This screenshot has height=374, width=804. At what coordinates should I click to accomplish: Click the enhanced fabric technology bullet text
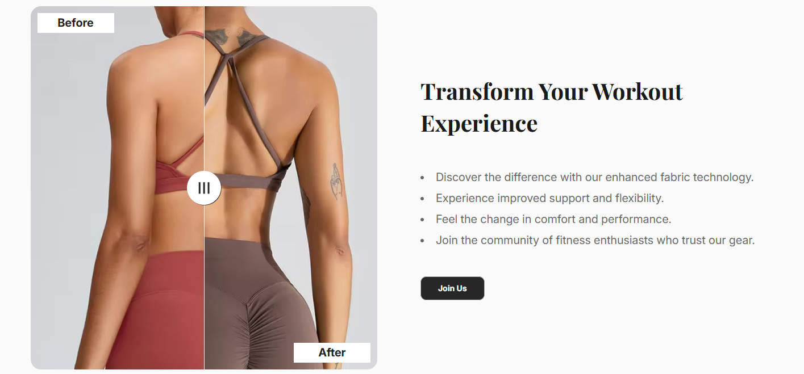[594, 177]
